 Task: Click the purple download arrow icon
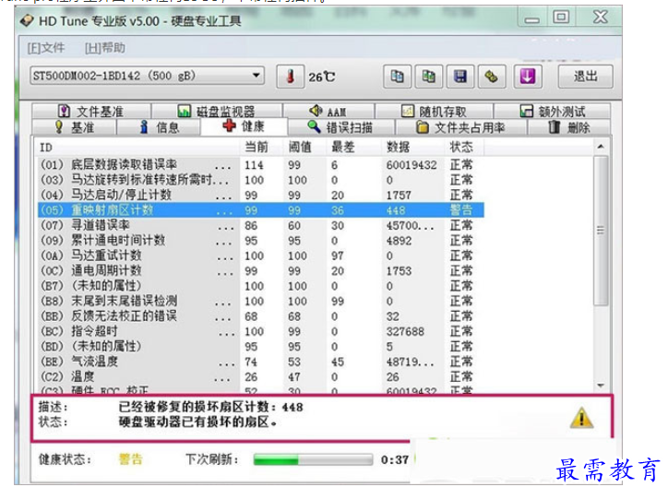pos(528,77)
